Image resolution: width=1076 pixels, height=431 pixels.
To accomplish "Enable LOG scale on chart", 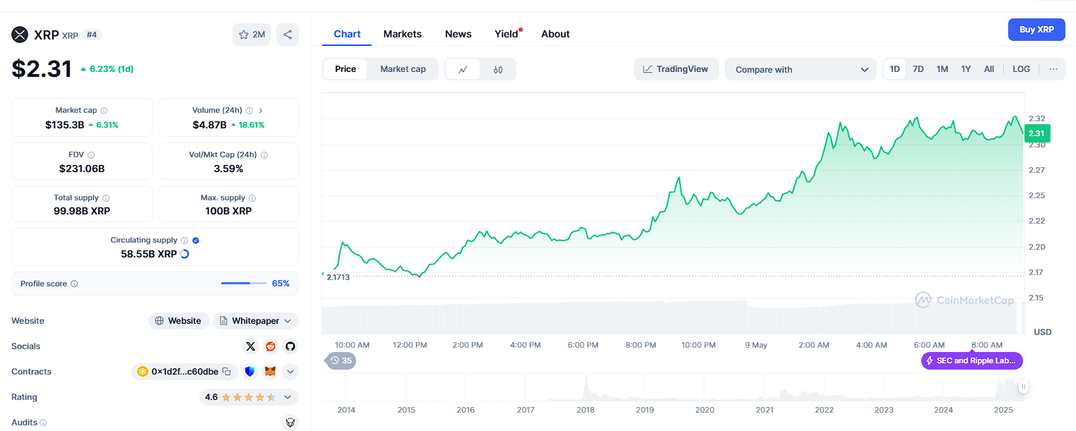I will pyautogui.click(x=1021, y=69).
